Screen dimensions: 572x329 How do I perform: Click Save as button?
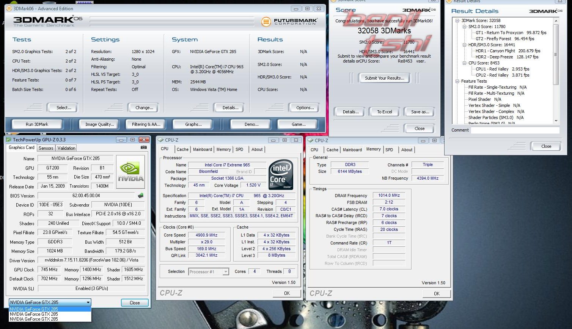420,112
